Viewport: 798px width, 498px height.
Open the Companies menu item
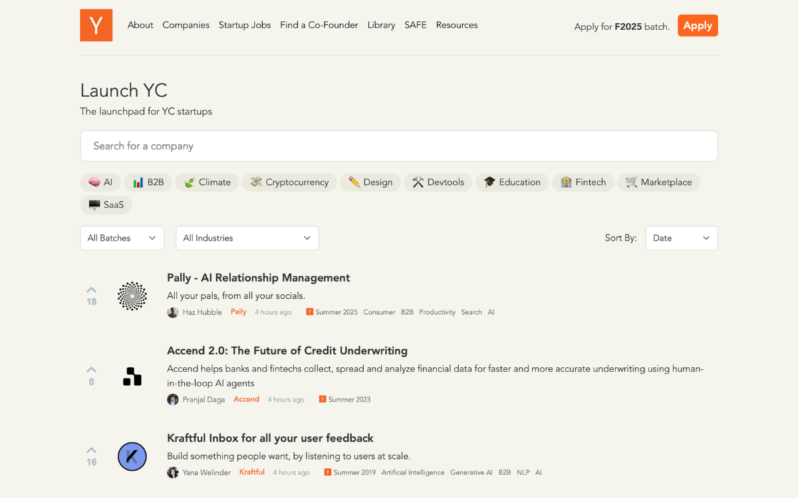[x=186, y=25]
